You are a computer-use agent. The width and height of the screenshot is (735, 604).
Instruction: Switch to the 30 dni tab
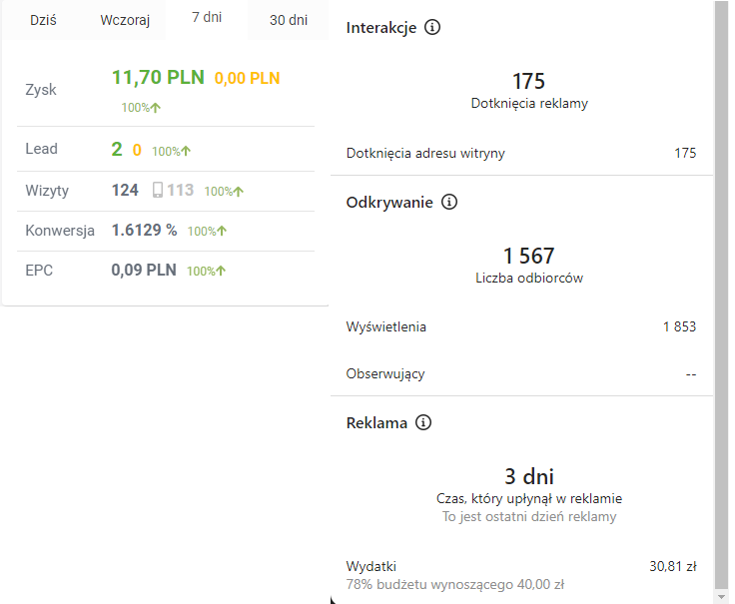pyautogui.click(x=289, y=21)
